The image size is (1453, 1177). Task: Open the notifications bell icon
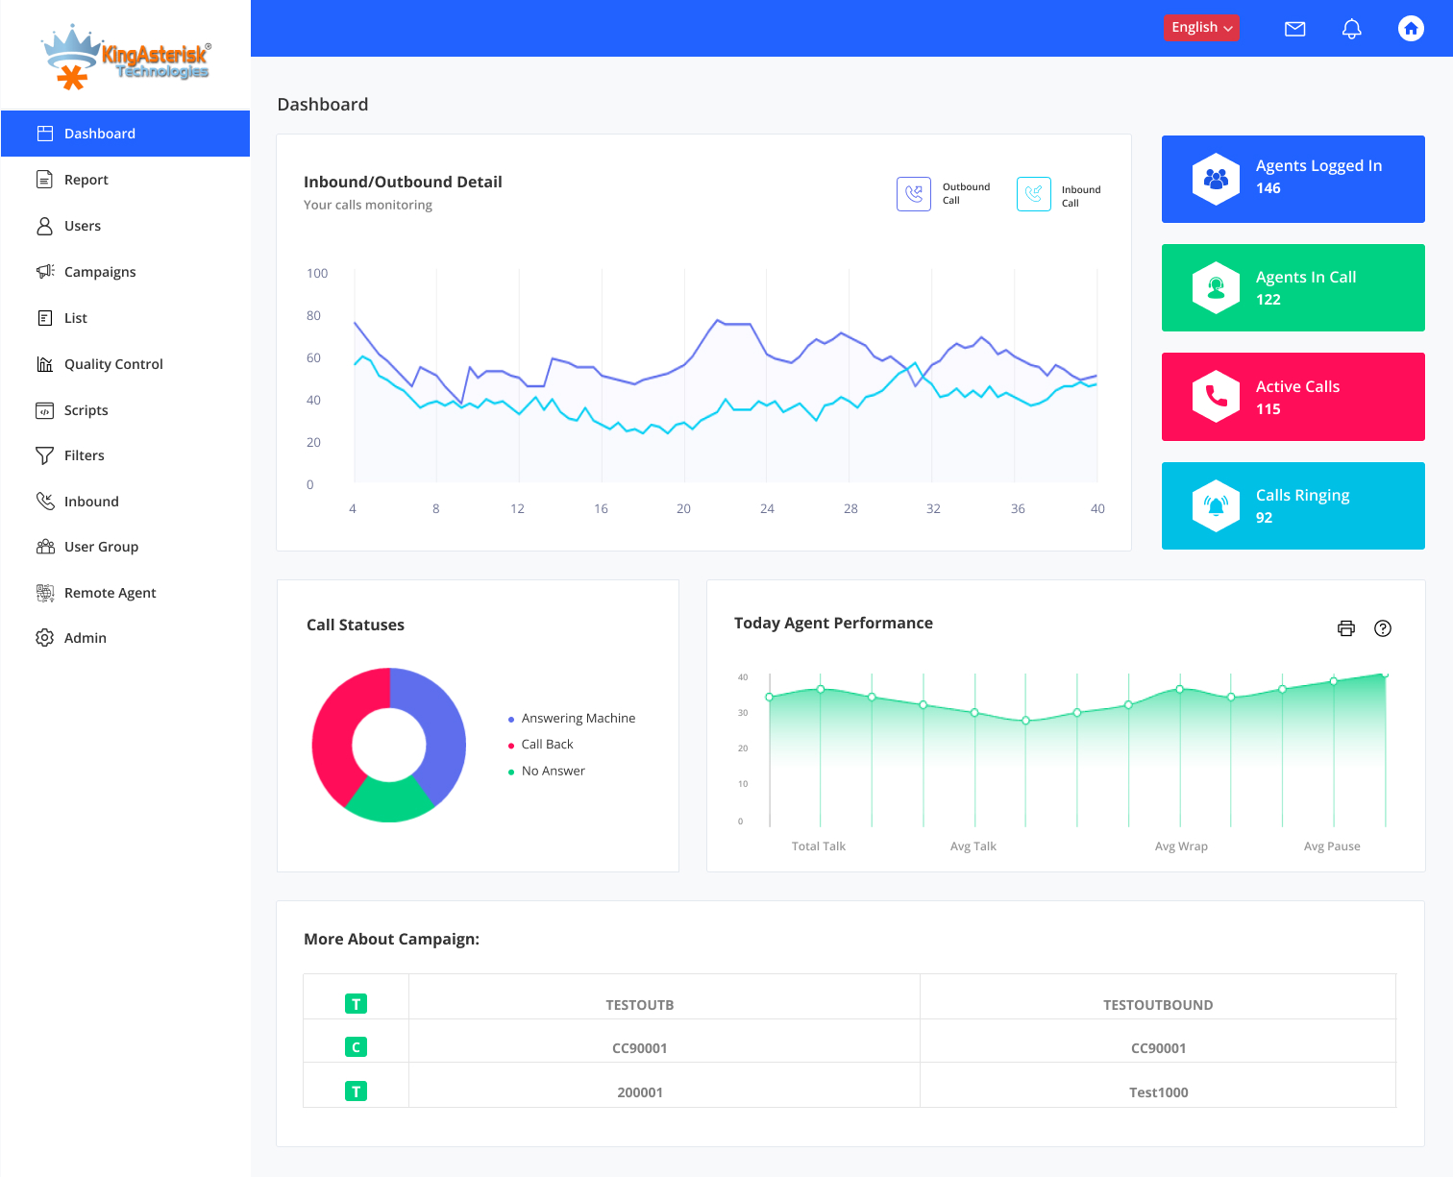pos(1351,28)
